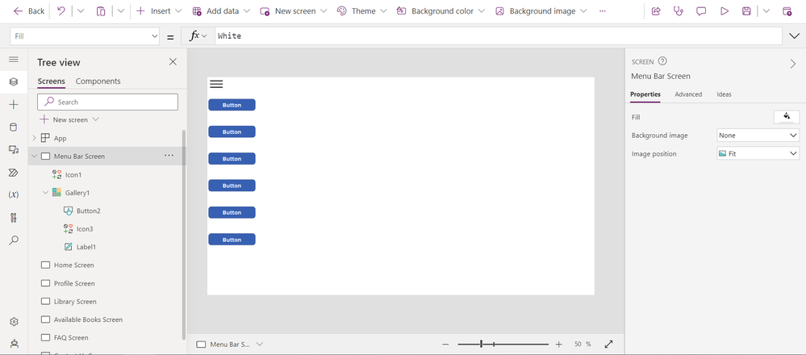Click Background color in toolbar

tap(441, 10)
